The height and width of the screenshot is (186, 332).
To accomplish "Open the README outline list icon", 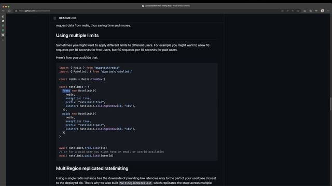I will (x=55, y=18).
